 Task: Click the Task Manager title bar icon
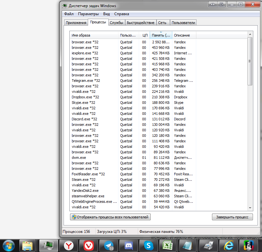click(x=65, y=6)
